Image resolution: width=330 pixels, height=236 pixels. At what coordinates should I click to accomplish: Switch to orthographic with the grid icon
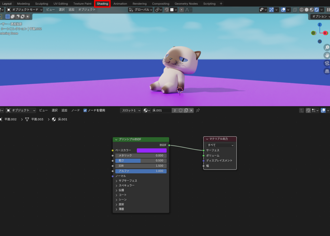[x=327, y=71]
